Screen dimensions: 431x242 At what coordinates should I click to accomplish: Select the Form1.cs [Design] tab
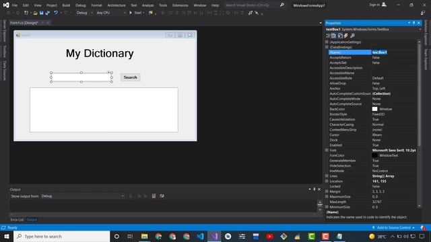24,23
